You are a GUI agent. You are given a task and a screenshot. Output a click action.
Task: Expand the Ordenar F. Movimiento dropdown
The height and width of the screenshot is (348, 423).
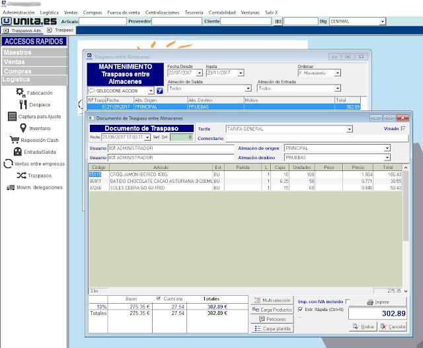(x=338, y=73)
